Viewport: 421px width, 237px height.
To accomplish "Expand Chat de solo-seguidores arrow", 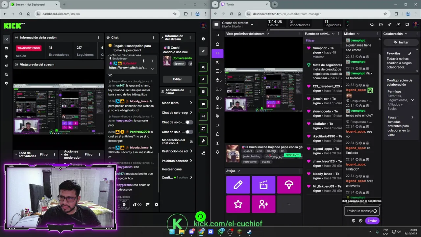I will point(191,113).
